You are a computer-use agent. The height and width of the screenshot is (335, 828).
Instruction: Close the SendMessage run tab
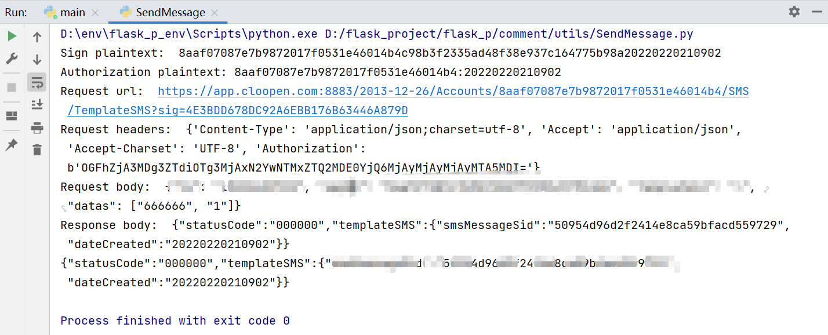coord(214,12)
